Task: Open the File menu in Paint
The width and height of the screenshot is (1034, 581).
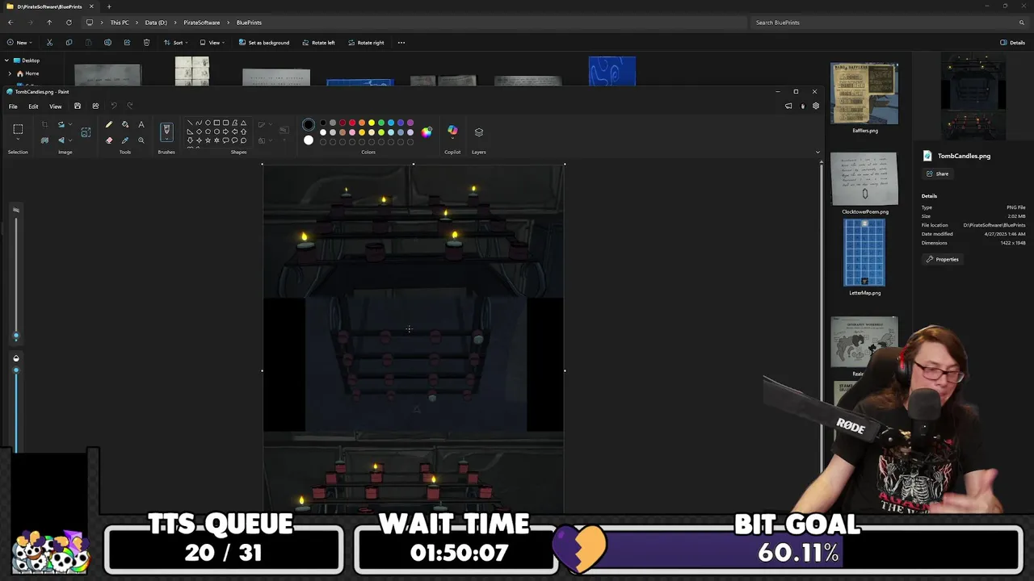Action: (13, 107)
